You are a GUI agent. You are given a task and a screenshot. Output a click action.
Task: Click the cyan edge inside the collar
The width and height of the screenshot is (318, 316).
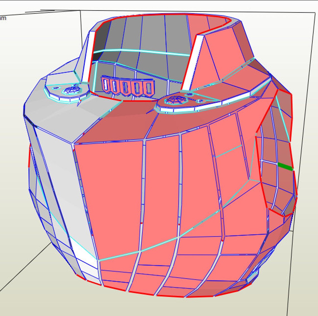click(x=142, y=52)
